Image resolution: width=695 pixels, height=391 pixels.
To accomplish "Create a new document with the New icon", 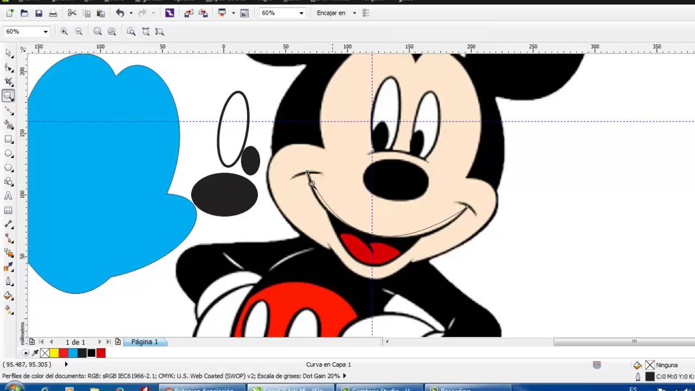I will [x=10, y=13].
